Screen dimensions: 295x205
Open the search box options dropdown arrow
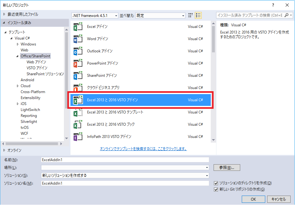(x=291, y=15)
